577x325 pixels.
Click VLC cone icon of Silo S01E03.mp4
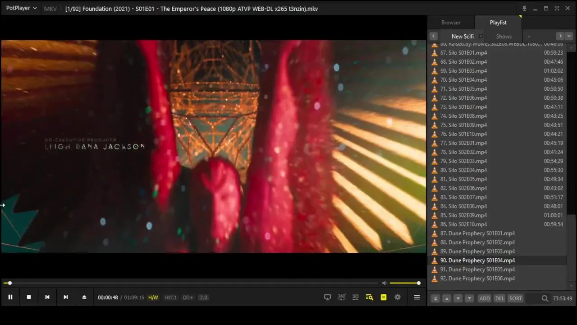coord(435,71)
